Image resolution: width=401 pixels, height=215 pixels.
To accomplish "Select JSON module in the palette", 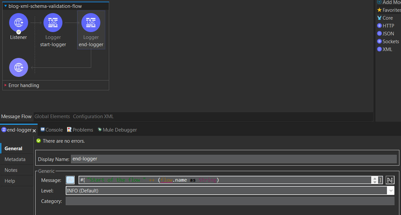I will click(388, 34).
